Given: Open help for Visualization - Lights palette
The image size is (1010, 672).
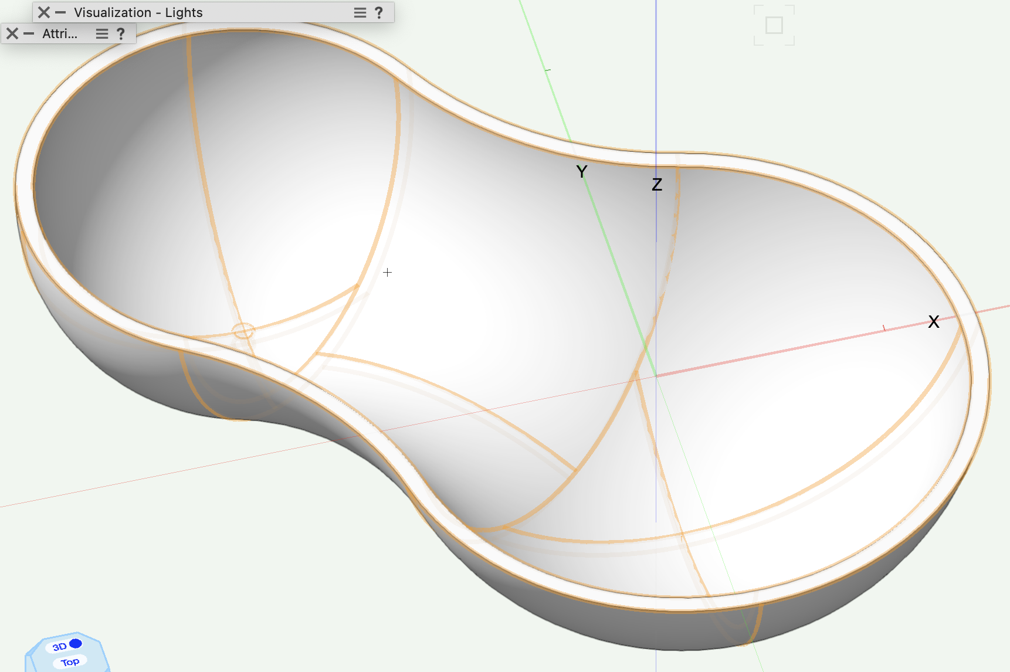Looking at the screenshot, I should (x=379, y=13).
